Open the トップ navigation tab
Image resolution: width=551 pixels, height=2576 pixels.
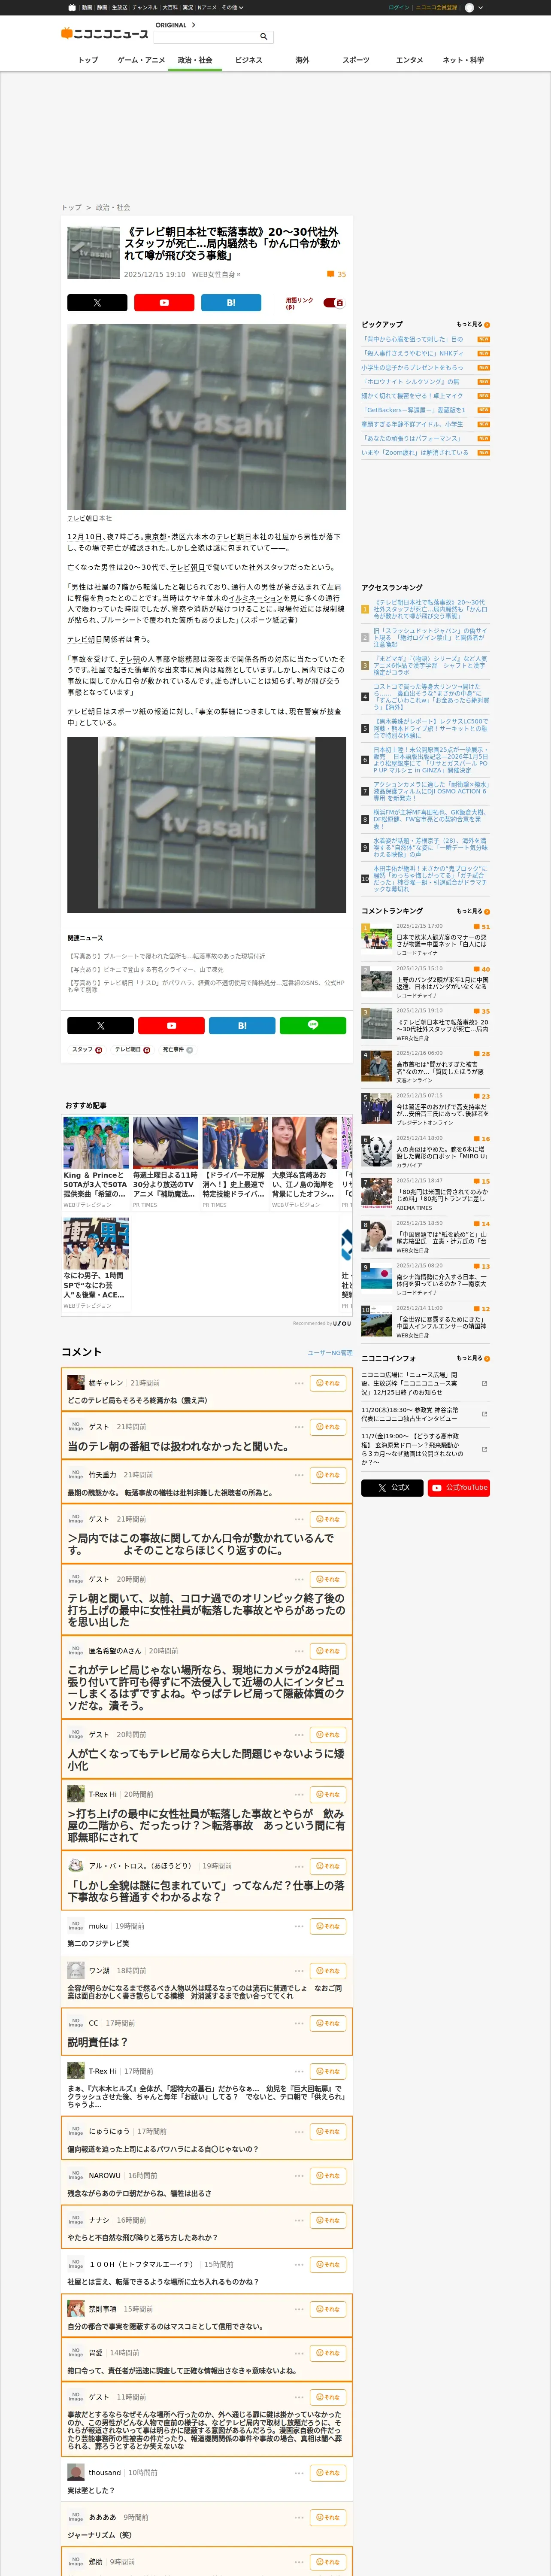[88, 60]
